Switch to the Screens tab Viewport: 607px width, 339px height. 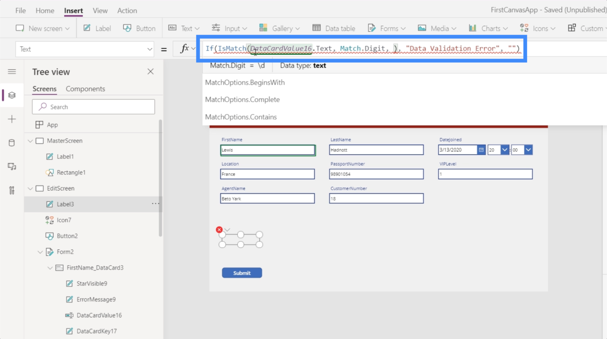[x=44, y=89]
